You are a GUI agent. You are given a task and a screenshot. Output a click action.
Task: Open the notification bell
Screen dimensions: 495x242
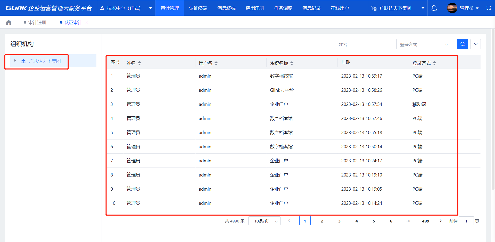[x=434, y=8]
